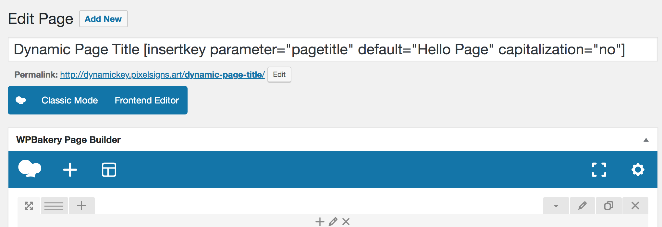This screenshot has width=662, height=227.
Task: Enter fullscreen mode in page builder
Action: (599, 170)
